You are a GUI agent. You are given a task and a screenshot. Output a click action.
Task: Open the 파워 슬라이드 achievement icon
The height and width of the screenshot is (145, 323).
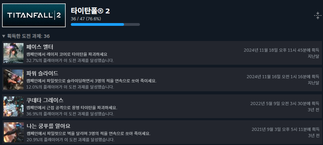tap(13, 80)
